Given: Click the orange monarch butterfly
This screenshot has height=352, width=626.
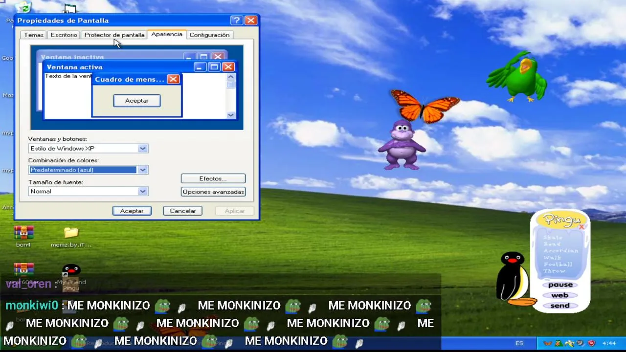Looking at the screenshot, I should click(x=425, y=105).
